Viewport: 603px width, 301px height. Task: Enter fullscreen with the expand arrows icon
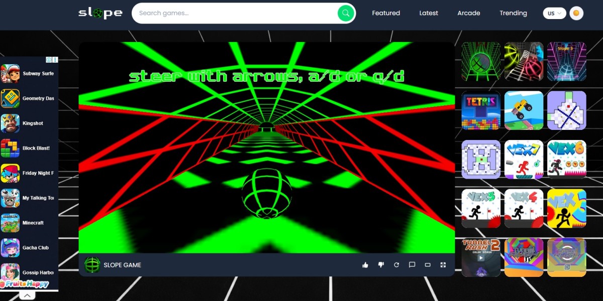point(443,265)
